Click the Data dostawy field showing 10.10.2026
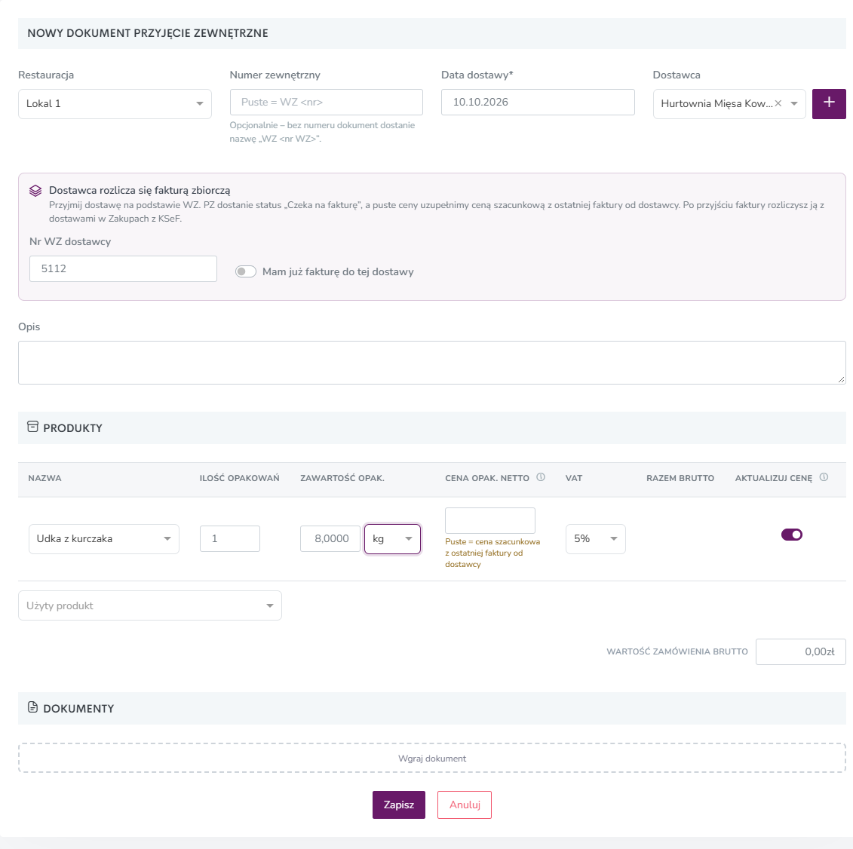This screenshot has height=849, width=853. (x=538, y=103)
